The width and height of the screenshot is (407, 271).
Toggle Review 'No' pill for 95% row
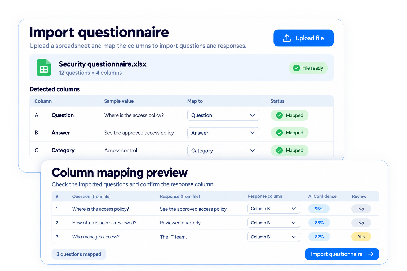pos(361,209)
